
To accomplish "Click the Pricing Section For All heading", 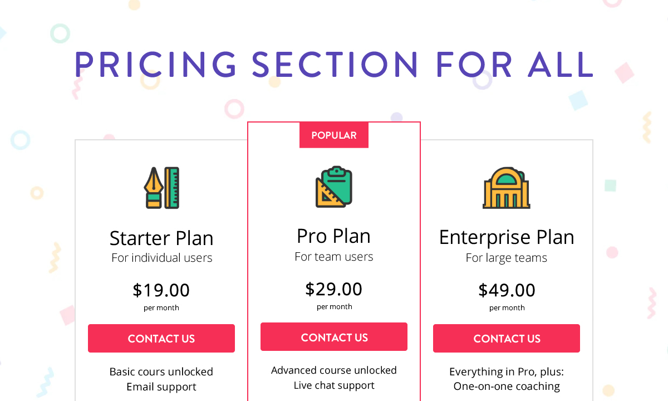I will 334,64.
